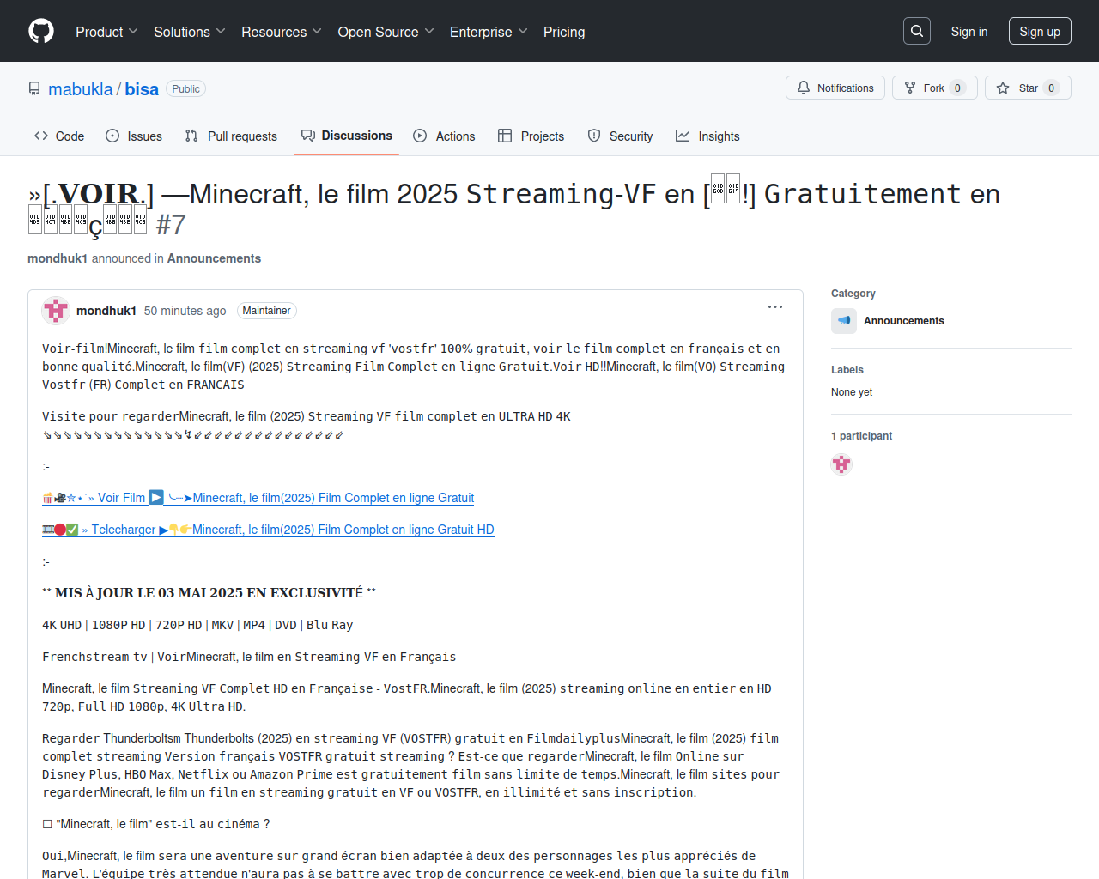Open the bisa repository link
The height and width of the screenshot is (879, 1099).
pos(142,89)
